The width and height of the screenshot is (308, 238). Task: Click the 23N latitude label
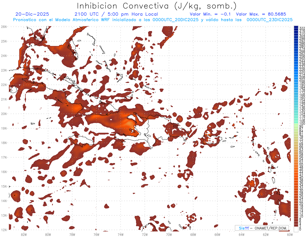pos(4,70)
